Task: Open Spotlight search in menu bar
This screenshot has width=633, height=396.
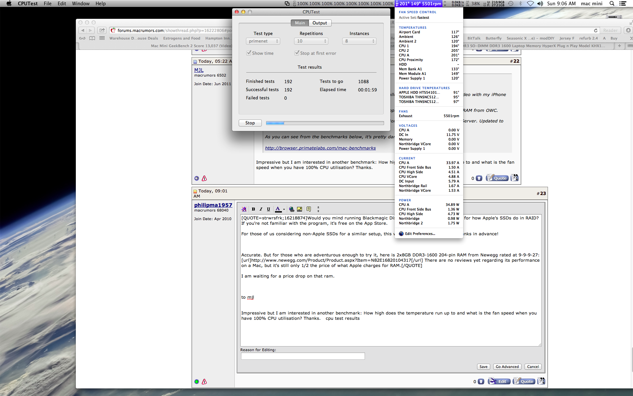Action: 612,4
